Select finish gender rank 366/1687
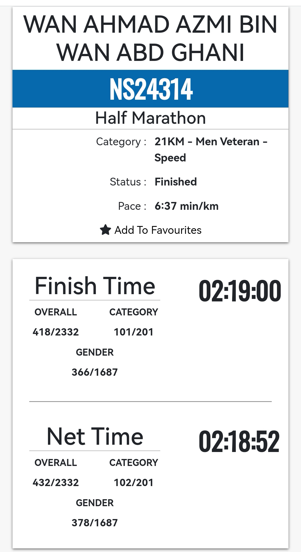The width and height of the screenshot is (301, 552). [95, 372]
